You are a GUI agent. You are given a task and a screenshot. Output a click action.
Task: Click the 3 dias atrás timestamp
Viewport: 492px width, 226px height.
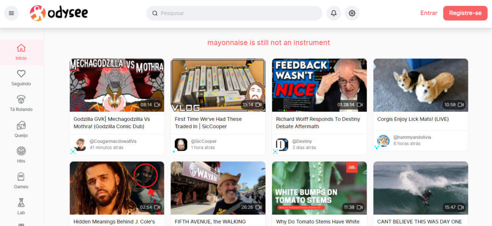click(304, 147)
